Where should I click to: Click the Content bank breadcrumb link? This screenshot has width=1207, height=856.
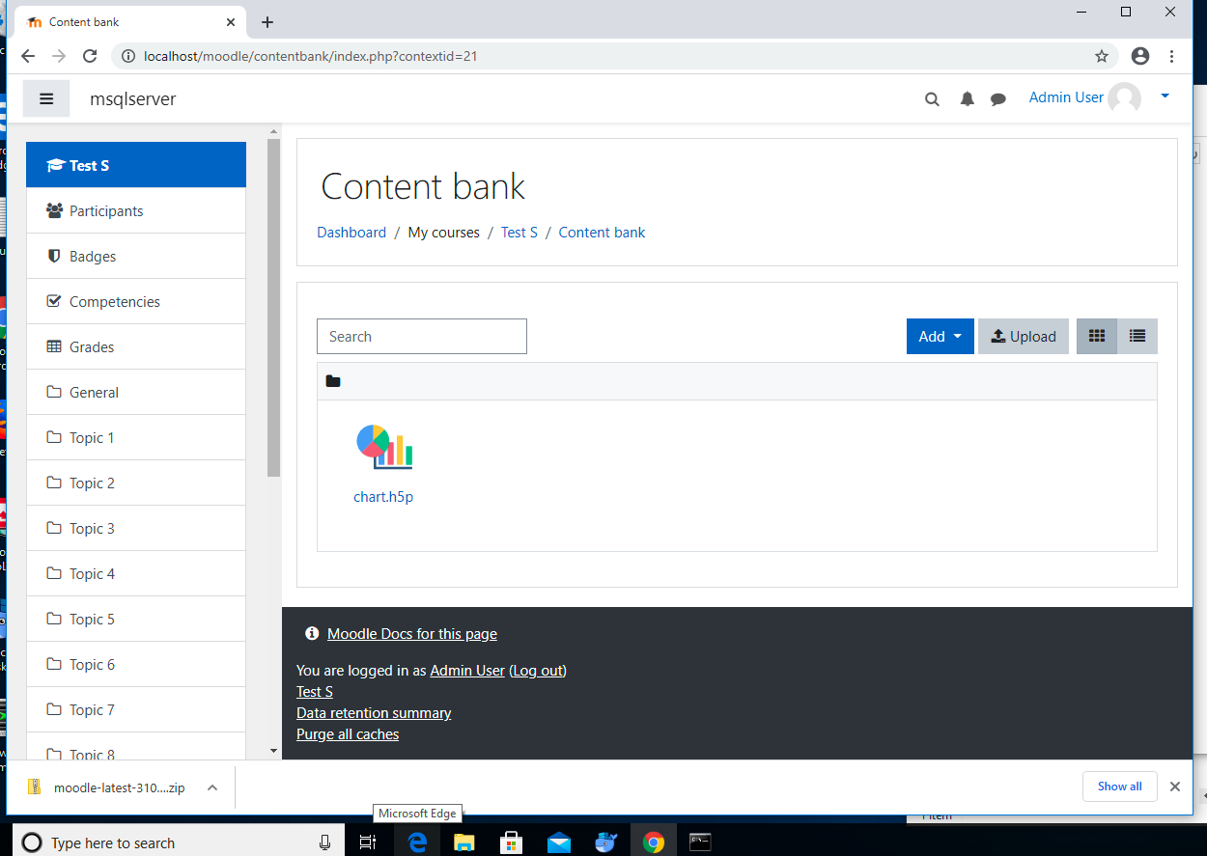(x=602, y=232)
